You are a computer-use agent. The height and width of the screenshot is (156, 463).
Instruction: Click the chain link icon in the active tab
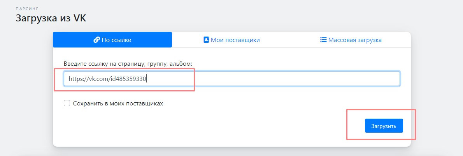[x=97, y=40]
